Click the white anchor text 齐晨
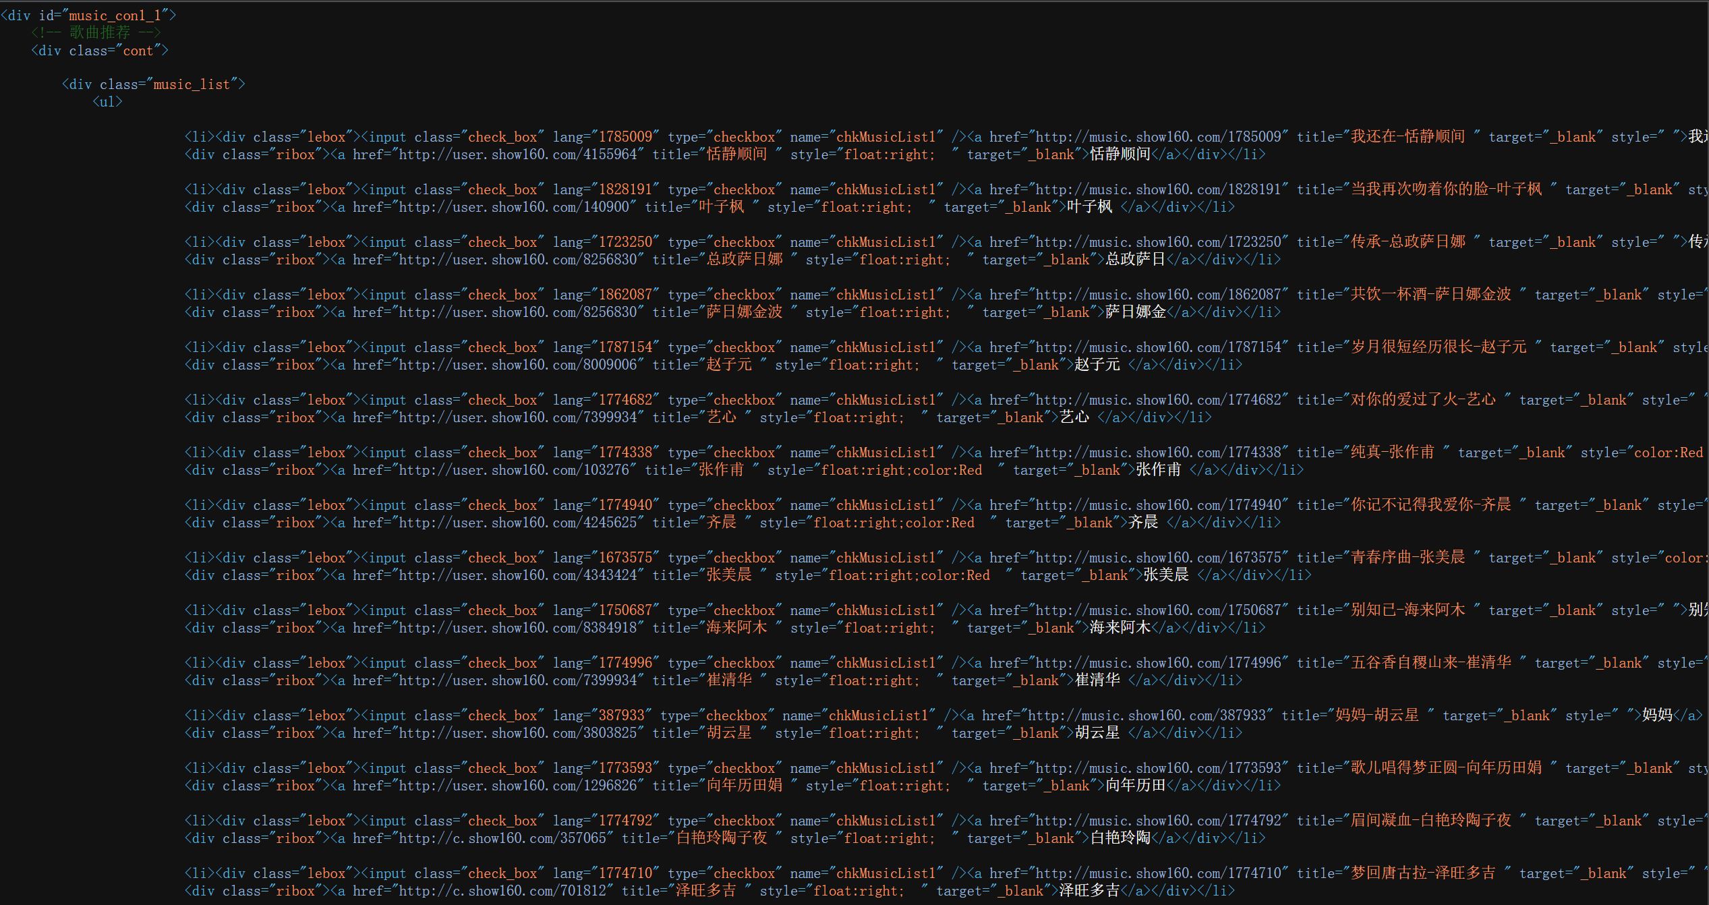This screenshot has width=1709, height=905. (1142, 523)
